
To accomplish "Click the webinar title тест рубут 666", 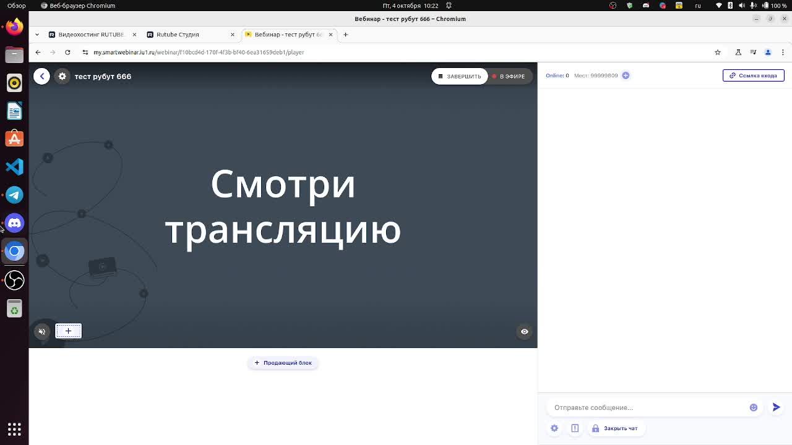I will coord(103,77).
